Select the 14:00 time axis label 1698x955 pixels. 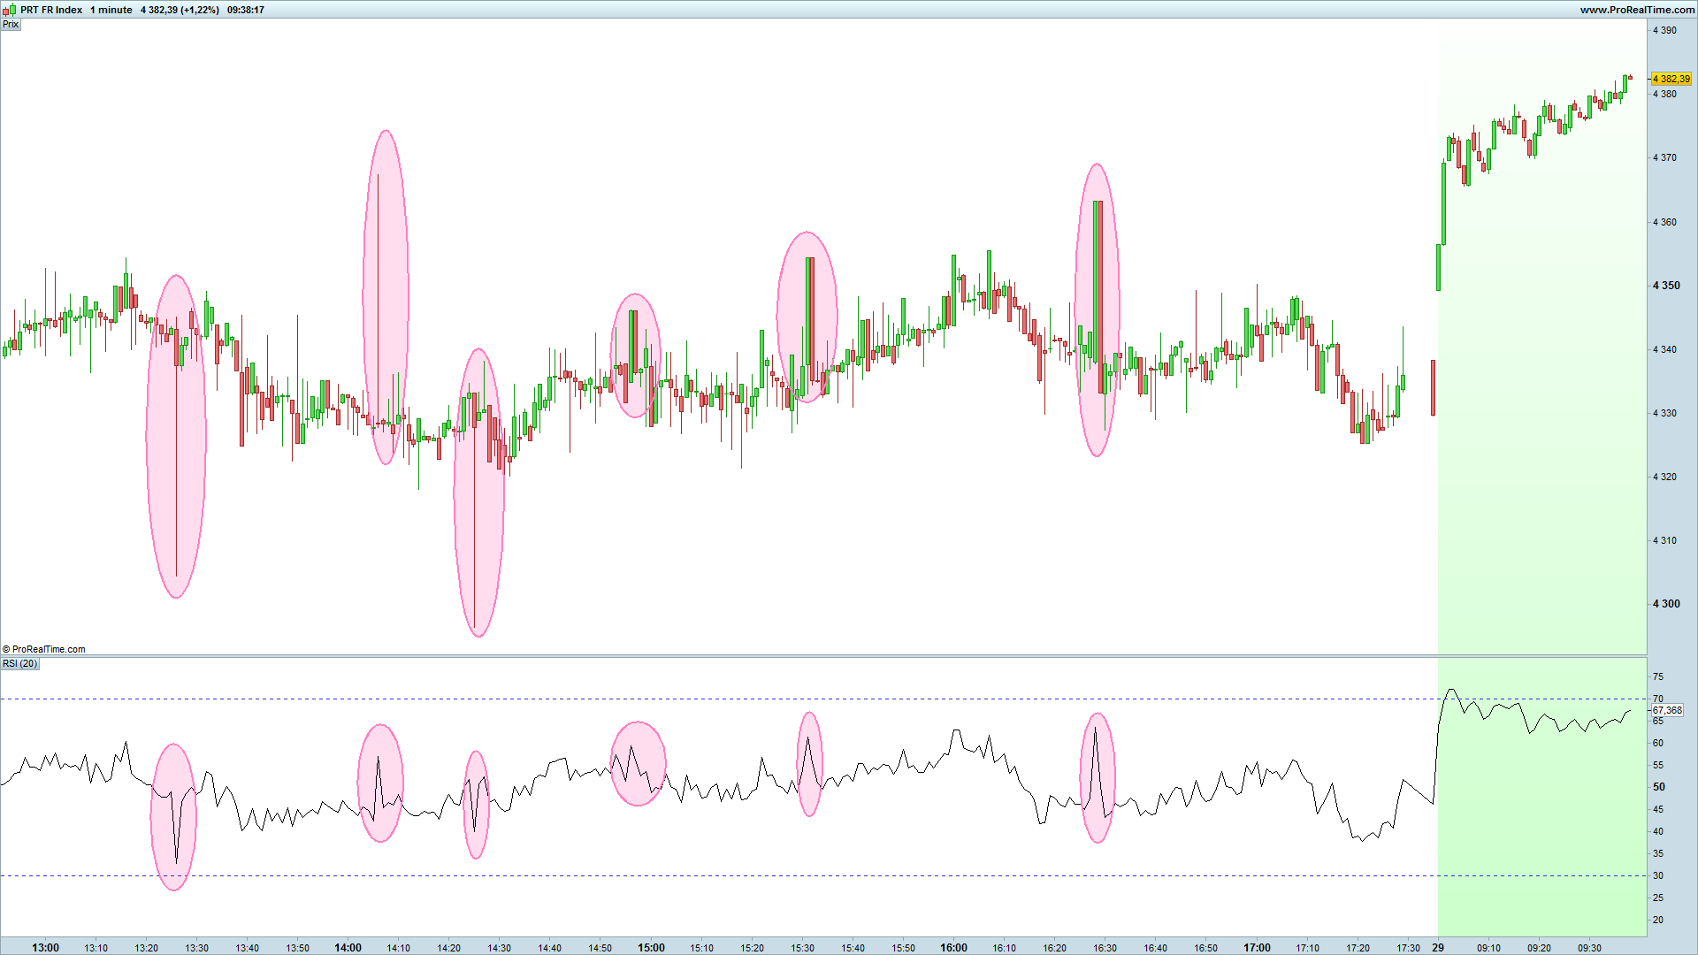pos(348,947)
